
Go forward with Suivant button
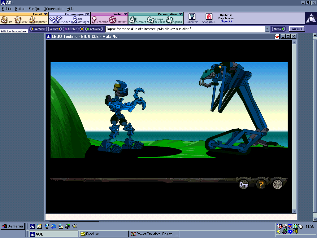click(x=55, y=29)
